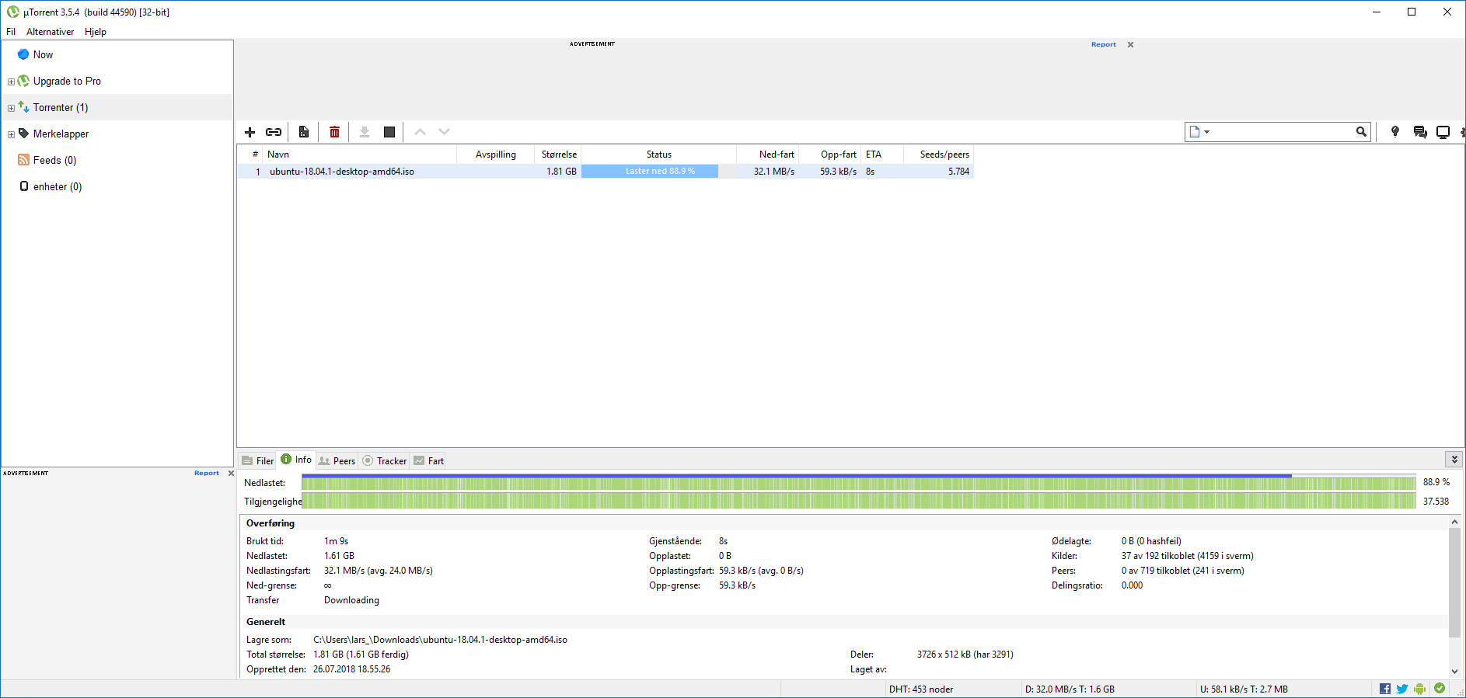Select Upgrade to Pro in sidebar
Viewport: 1466px width, 698px height.
click(67, 81)
